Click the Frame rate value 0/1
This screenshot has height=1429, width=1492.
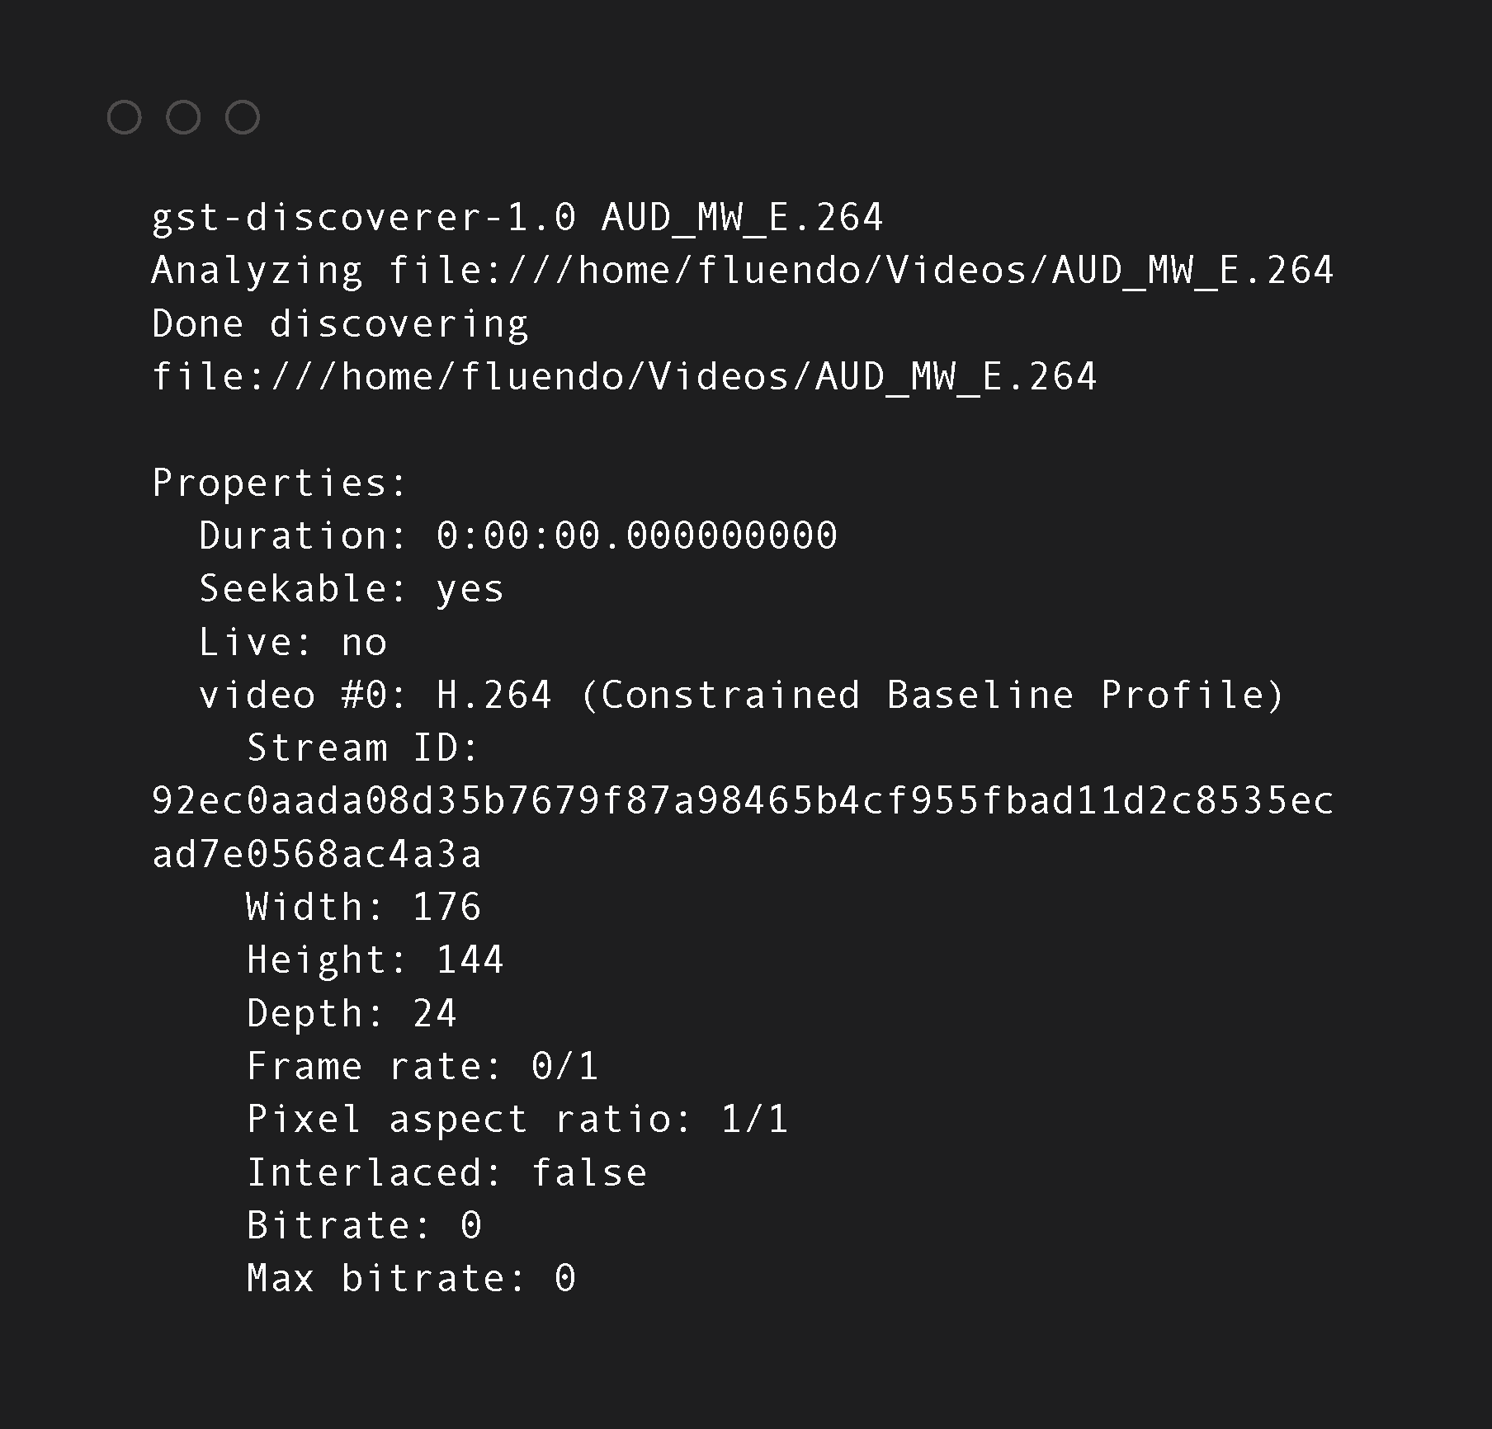(564, 1066)
